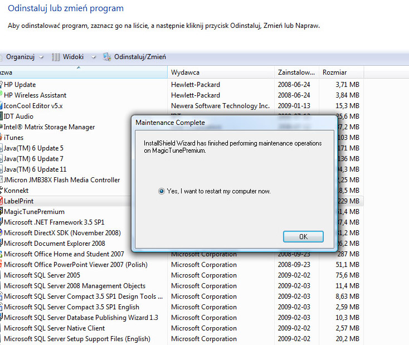Click the Odinstaluj/Zmień toolbar icon
The width and height of the screenshot is (409, 345).
coord(107,57)
